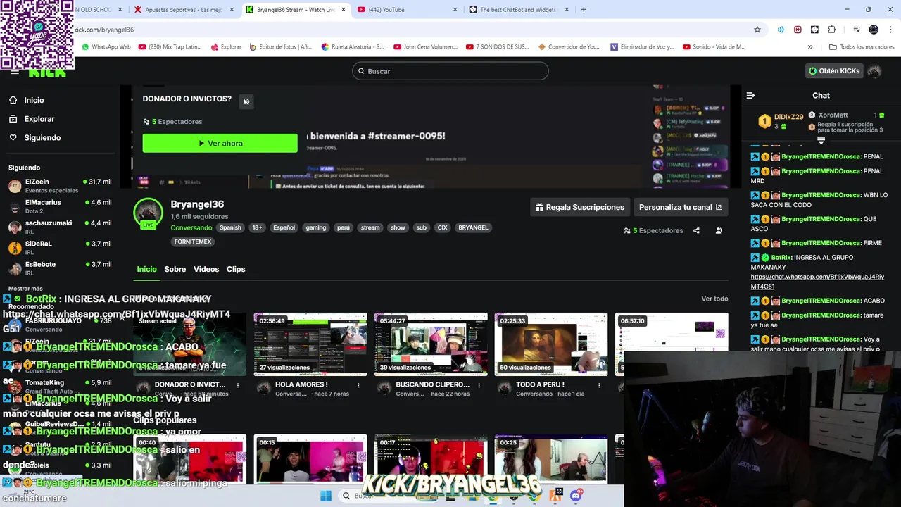Bookmark this page with the star icon

pyautogui.click(x=757, y=30)
